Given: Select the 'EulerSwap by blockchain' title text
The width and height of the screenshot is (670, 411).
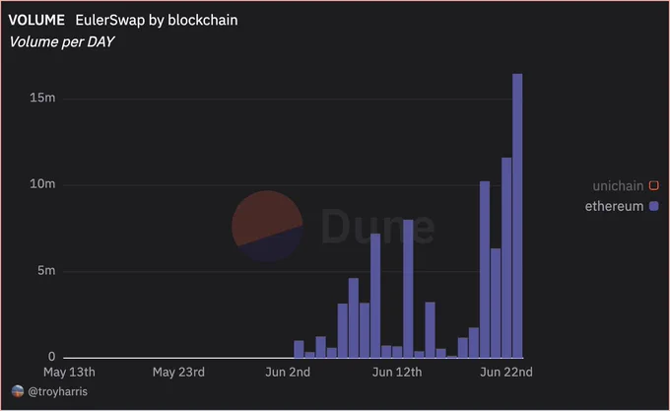Looking at the screenshot, I should (x=157, y=20).
